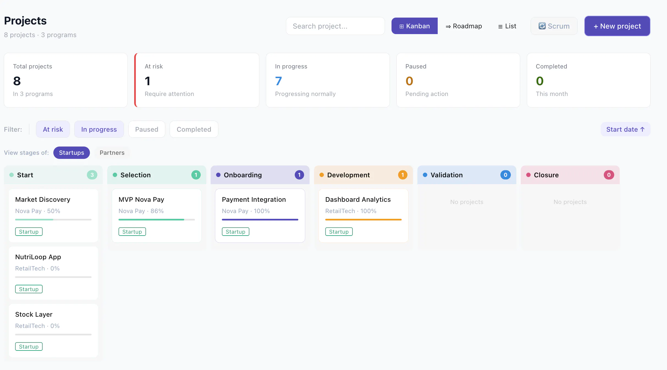Image resolution: width=667 pixels, height=370 pixels.
Task: Open the Total projects summary card
Action: pos(66,80)
